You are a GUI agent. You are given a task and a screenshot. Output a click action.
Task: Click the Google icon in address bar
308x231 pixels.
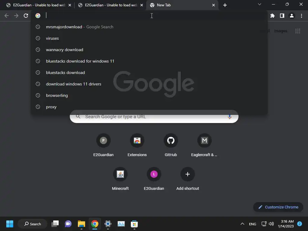[38, 16]
